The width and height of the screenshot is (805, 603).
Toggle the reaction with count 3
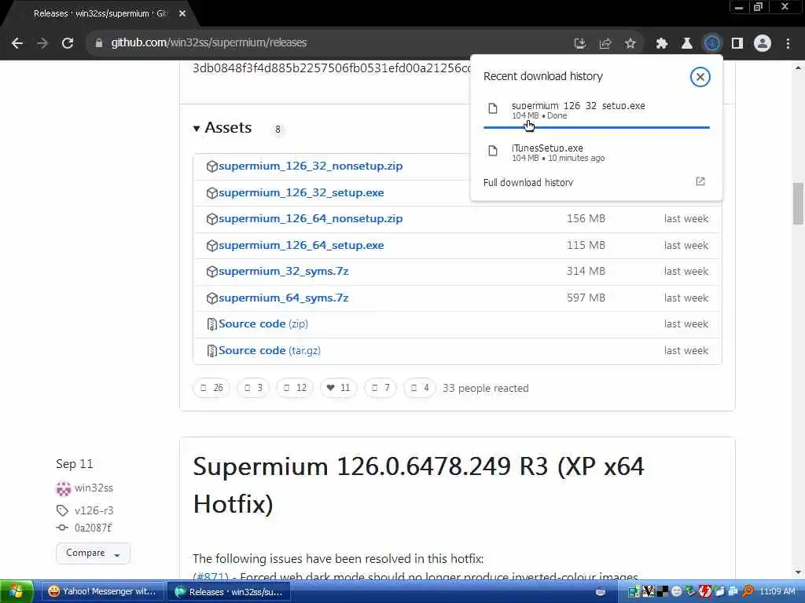[x=253, y=388]
